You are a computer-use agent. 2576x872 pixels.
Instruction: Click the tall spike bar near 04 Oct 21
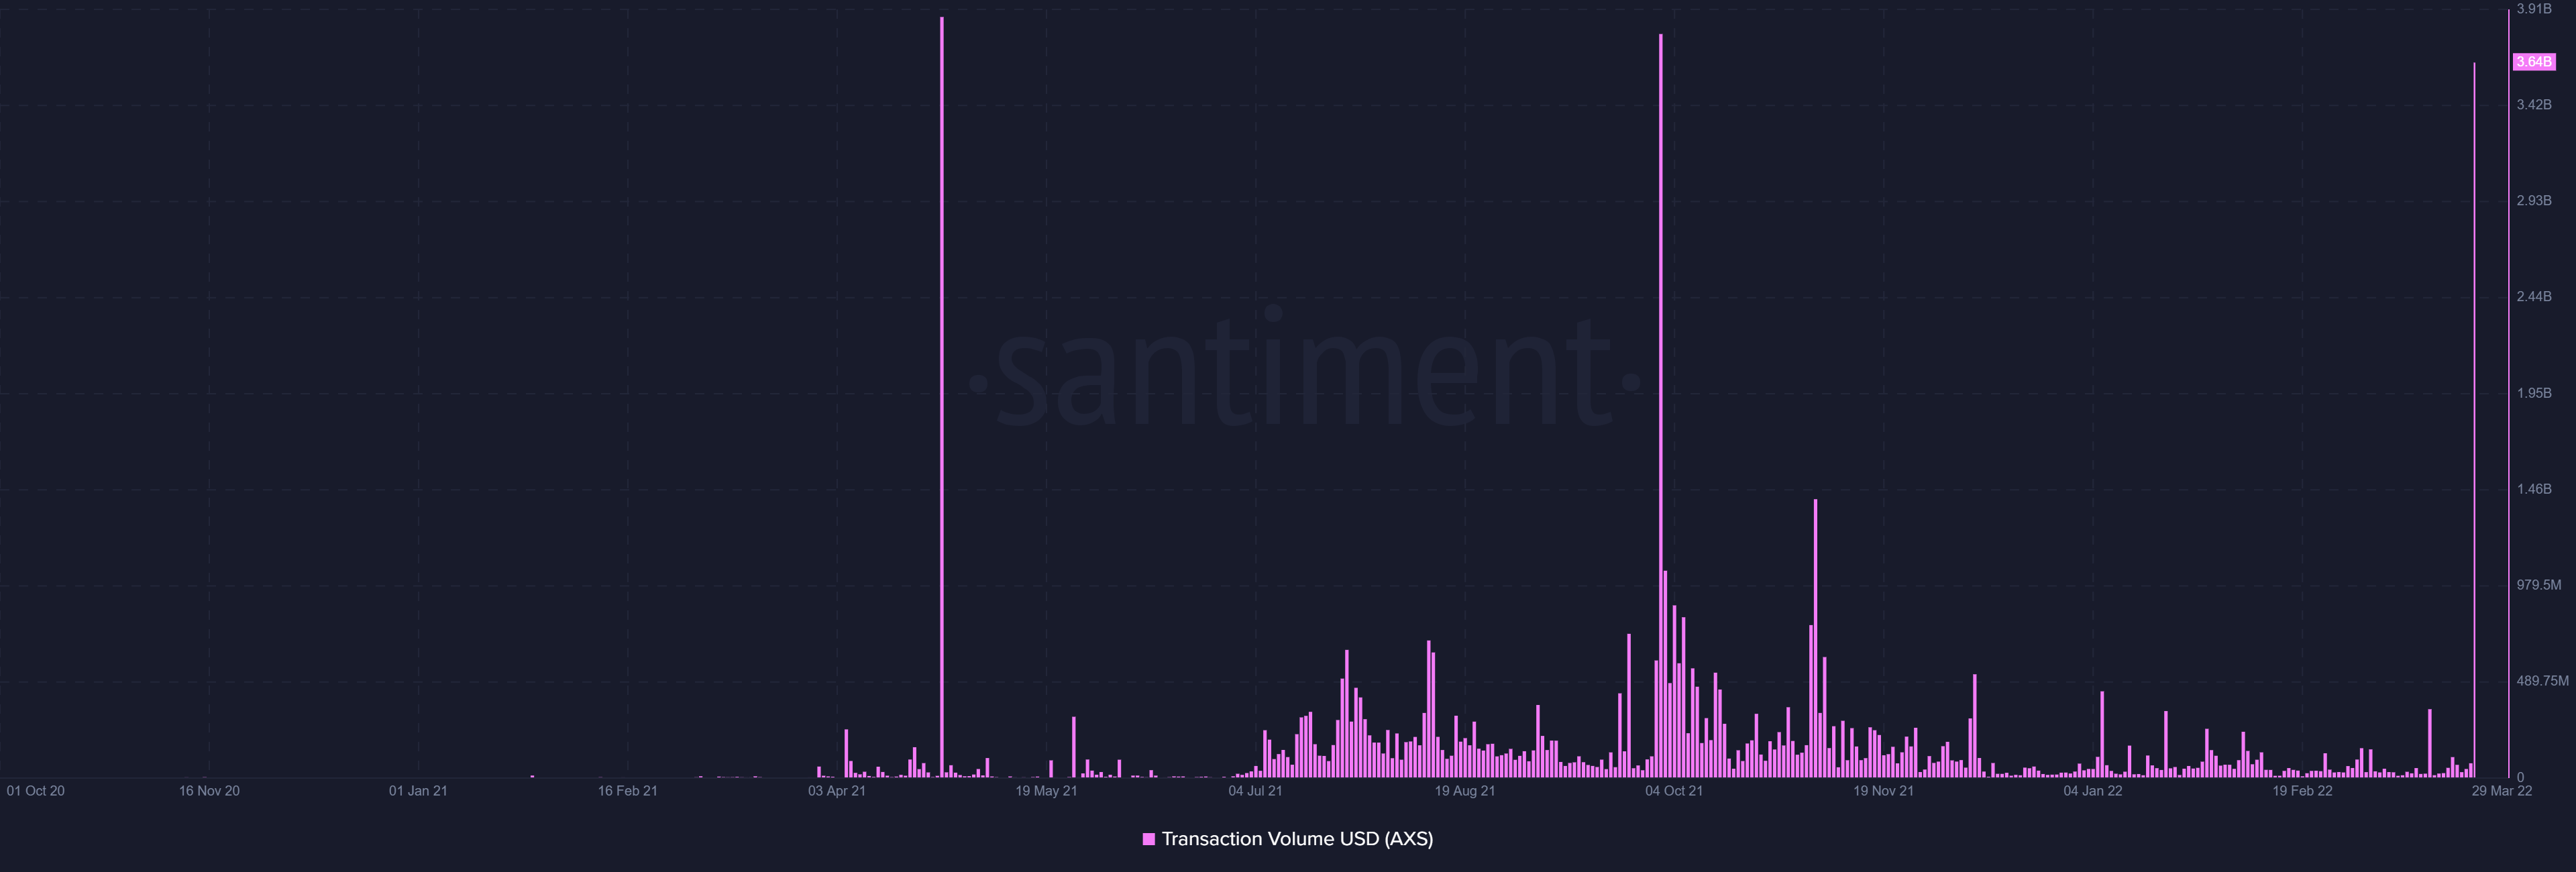point(1660,300)
